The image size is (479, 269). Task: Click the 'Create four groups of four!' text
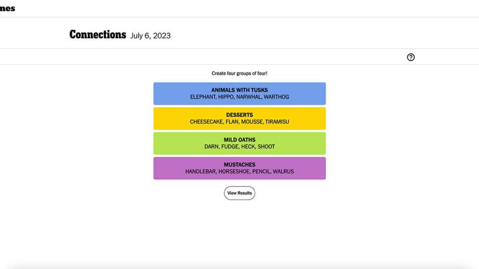tap(239, 73)
